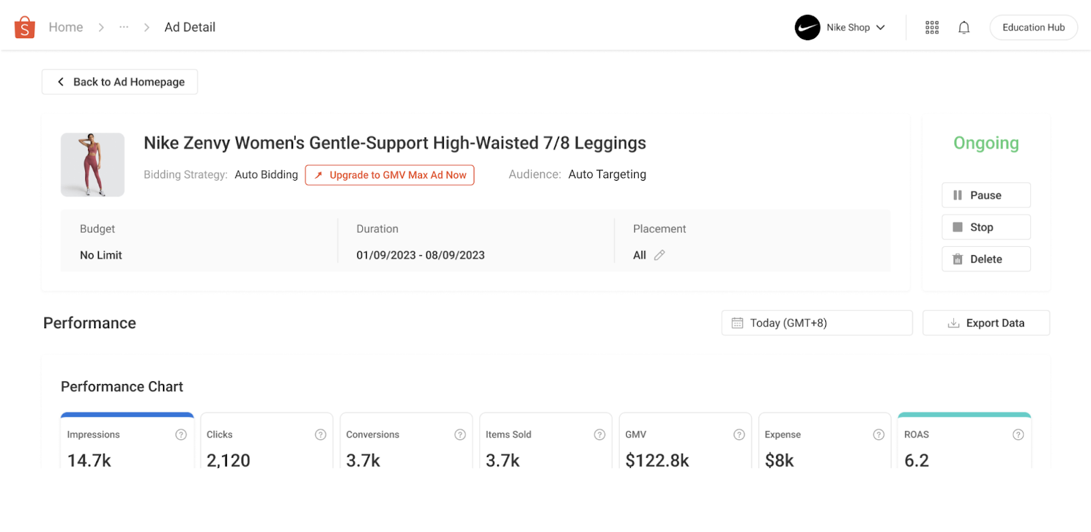Click the Auto Bidding strategy value
1091x532 pixels.
click(266, 175)
